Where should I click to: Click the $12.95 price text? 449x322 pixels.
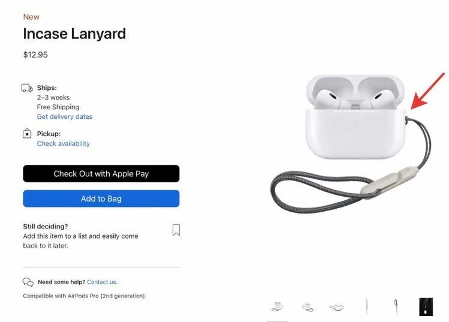[35, 55]
